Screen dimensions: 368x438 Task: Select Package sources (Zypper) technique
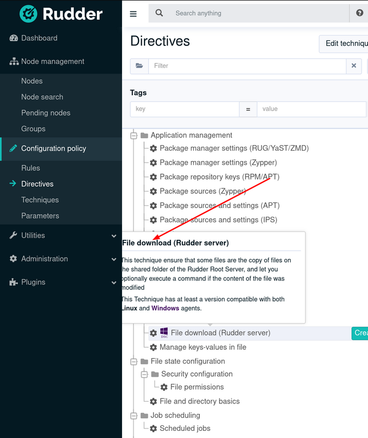click(203, 191)
